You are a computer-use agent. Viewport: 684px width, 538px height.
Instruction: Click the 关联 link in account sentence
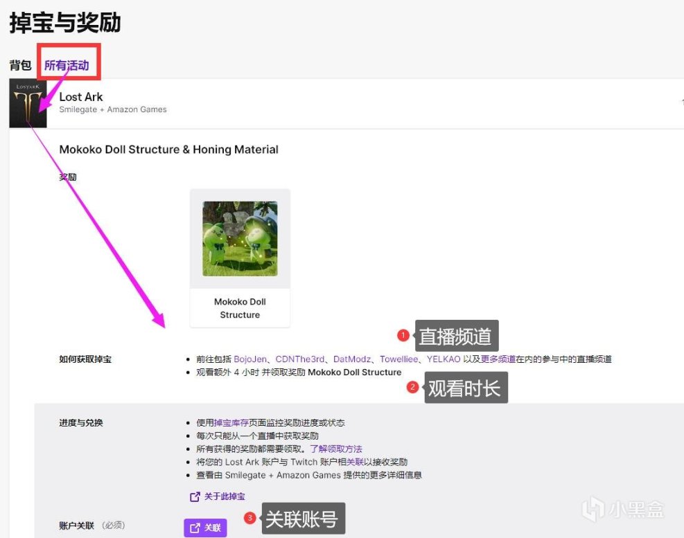355,462
